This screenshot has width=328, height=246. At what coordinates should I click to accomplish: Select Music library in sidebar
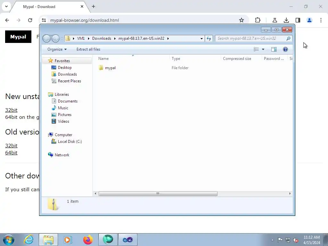tap(63, 108)
